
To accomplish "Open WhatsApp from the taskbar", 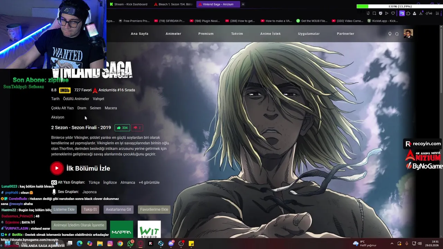I will pos(130,243).
